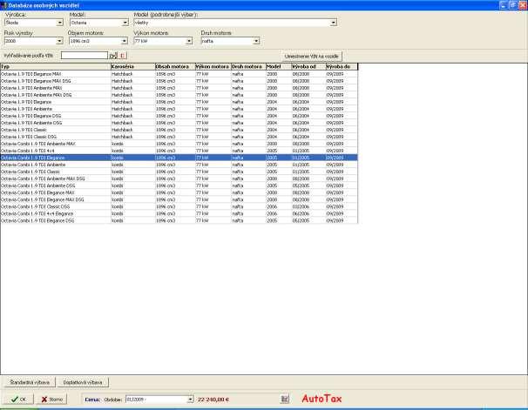Open the Výkon motora dropdown

click(189, 41)
